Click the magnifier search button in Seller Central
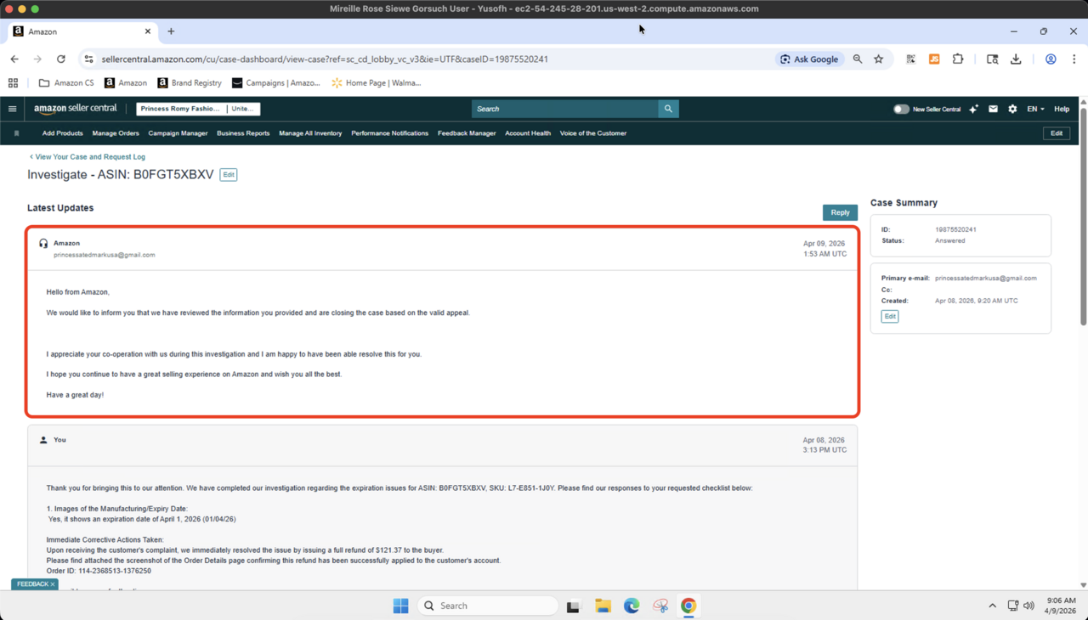1088x620 pixels. click(668, 109)
